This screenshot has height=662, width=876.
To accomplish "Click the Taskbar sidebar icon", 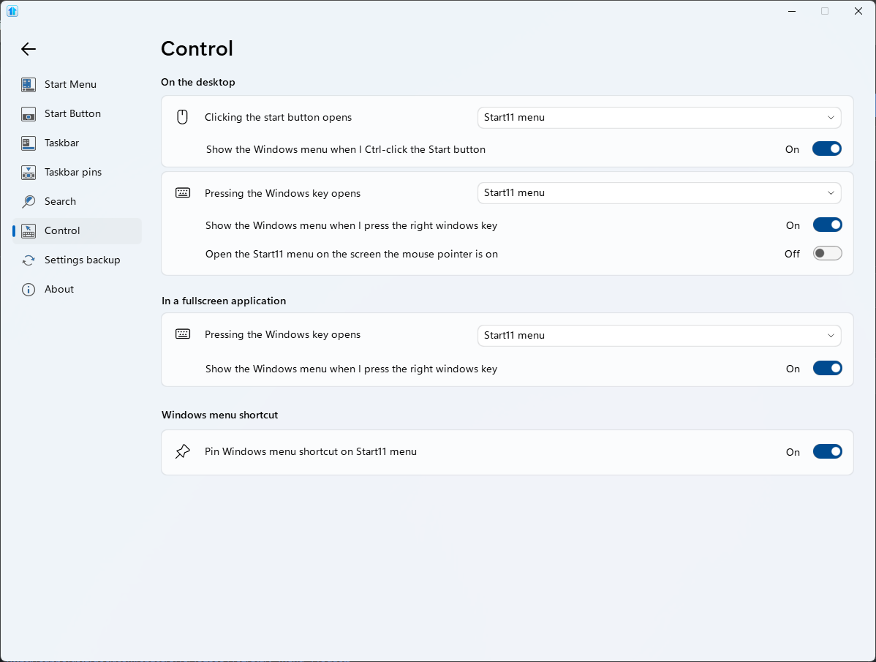I will [x=29, y=143].
